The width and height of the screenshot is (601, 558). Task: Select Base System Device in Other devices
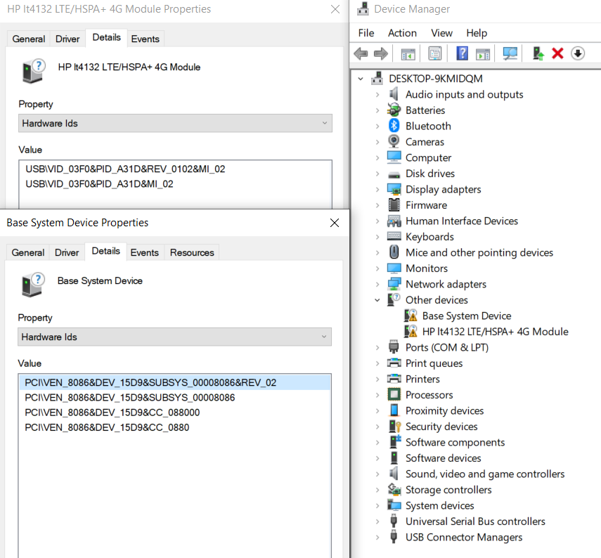467,316
